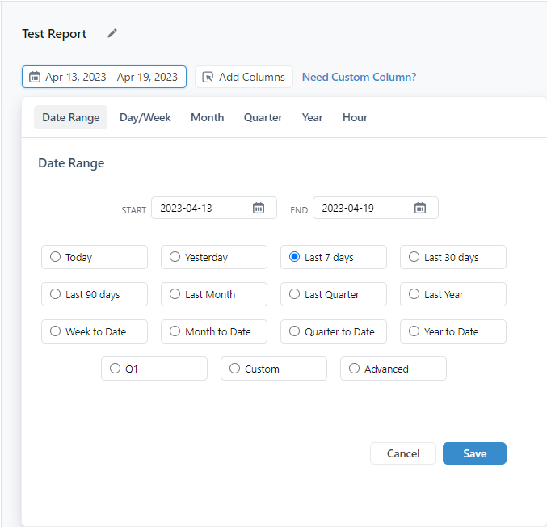Click the END date input field
Viewport: 547px width, 527px height.
(376, 208)
